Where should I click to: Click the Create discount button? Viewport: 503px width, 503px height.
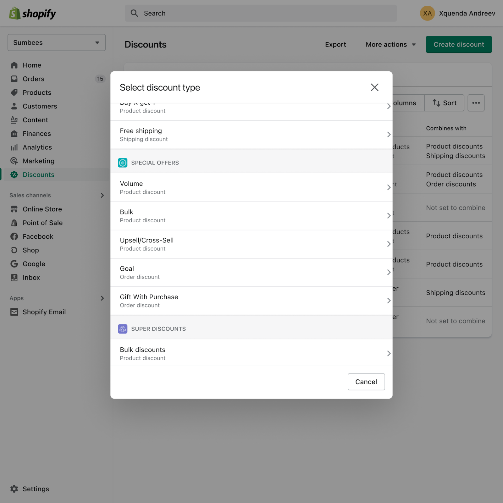click(x=458, y=44)
